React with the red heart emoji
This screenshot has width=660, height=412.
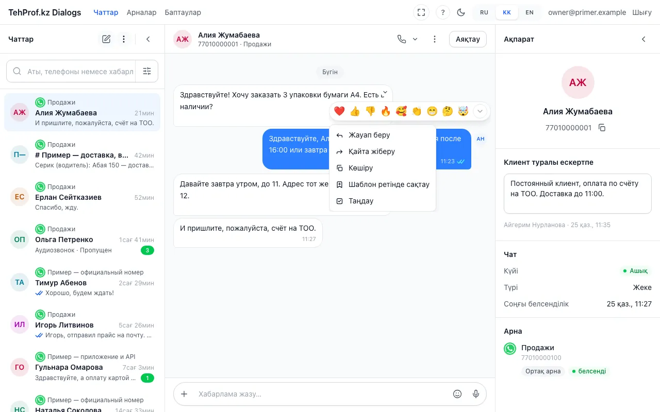click(x=339, y=111)
